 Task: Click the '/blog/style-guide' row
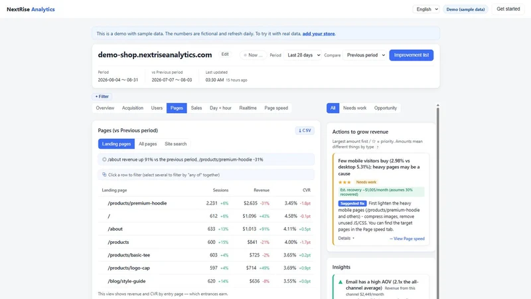click(x=206, y=281)
